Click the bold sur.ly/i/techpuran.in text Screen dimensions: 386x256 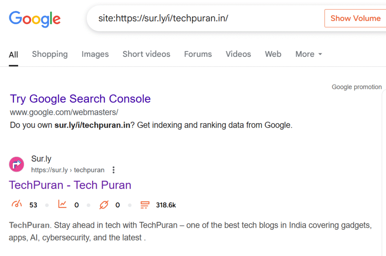coord(92,125)
